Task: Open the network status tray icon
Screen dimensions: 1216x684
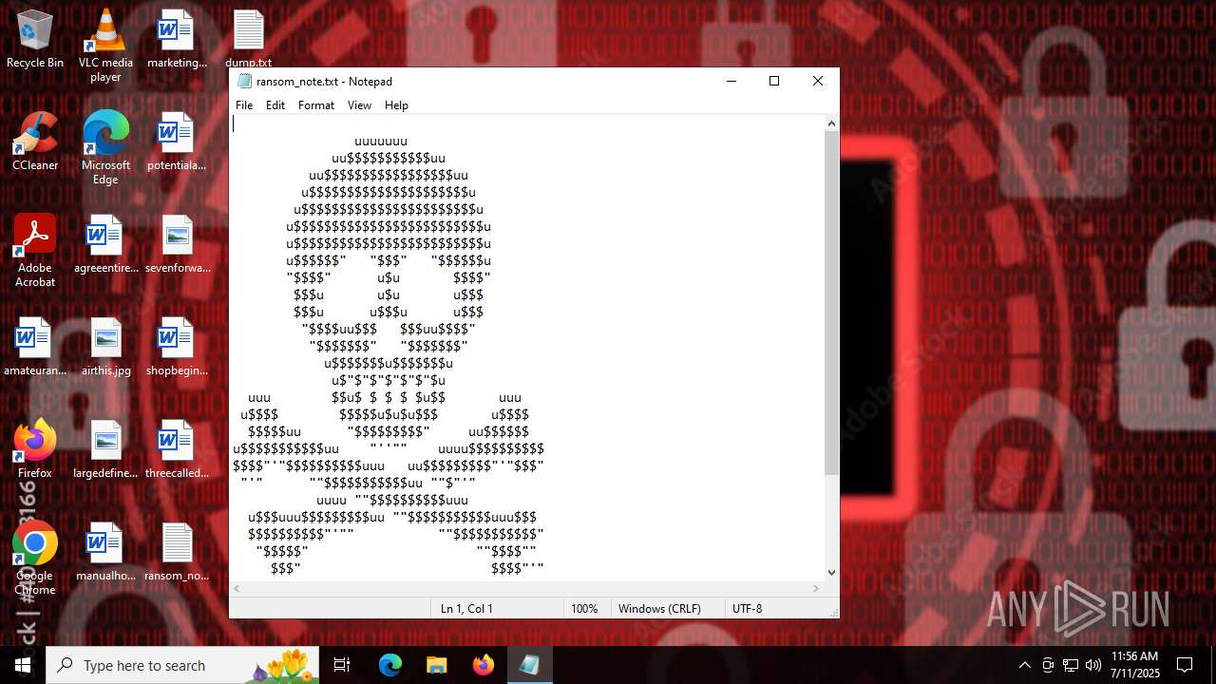Action: click(x=1071, y=665)
